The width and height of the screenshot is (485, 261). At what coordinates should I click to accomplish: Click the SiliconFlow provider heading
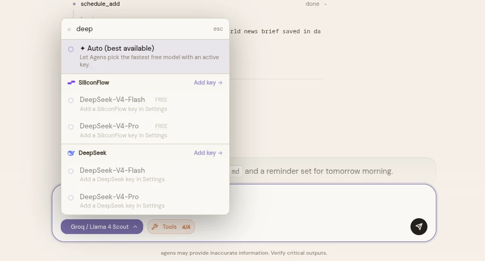(x=94, y=82)
